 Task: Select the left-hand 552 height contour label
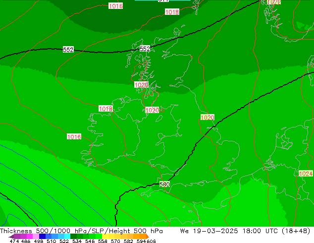click(x=68, y=50)
